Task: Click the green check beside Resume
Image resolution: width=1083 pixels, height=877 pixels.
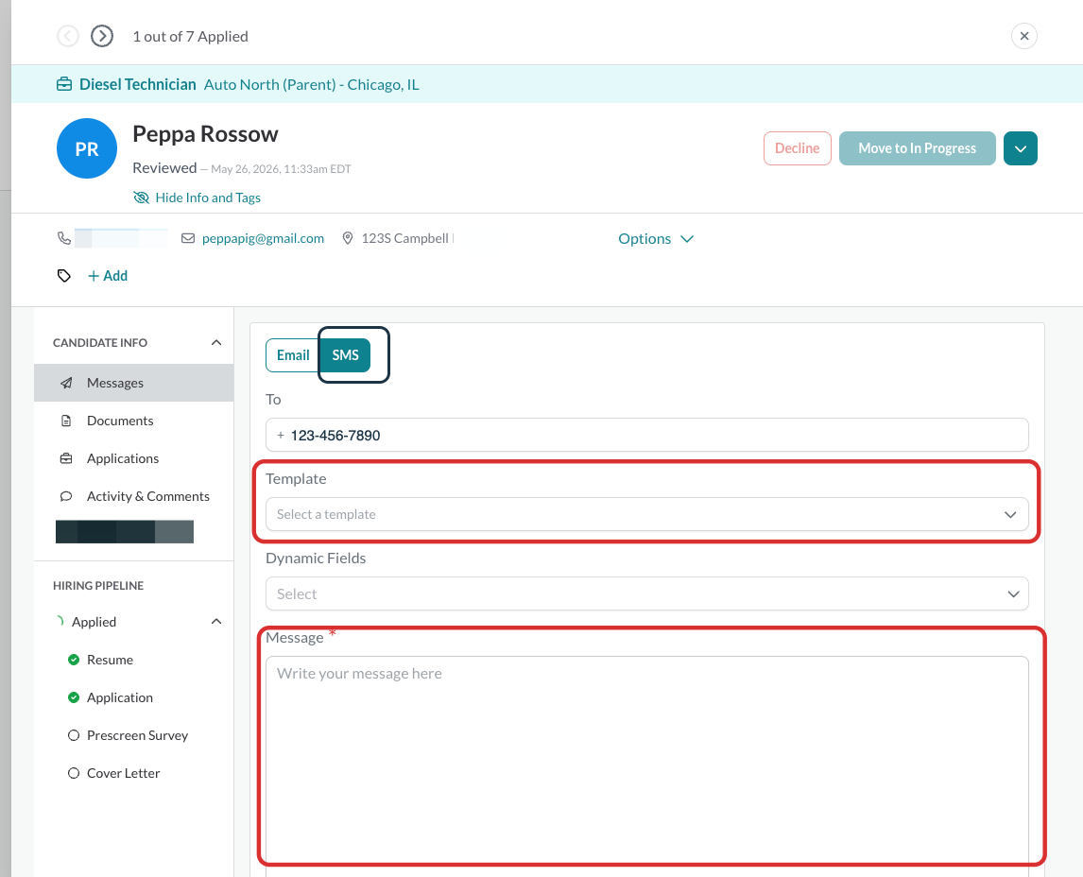Action: (x=73, y=660)
